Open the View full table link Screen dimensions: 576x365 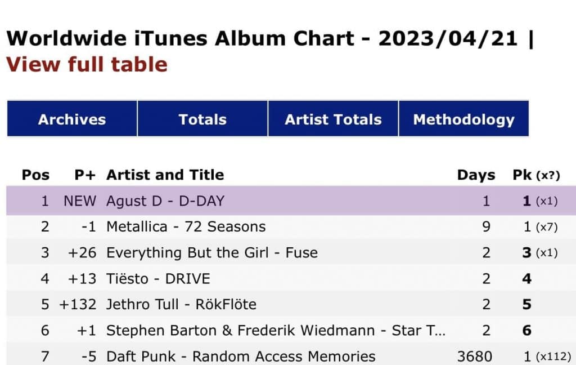(87, 64)
